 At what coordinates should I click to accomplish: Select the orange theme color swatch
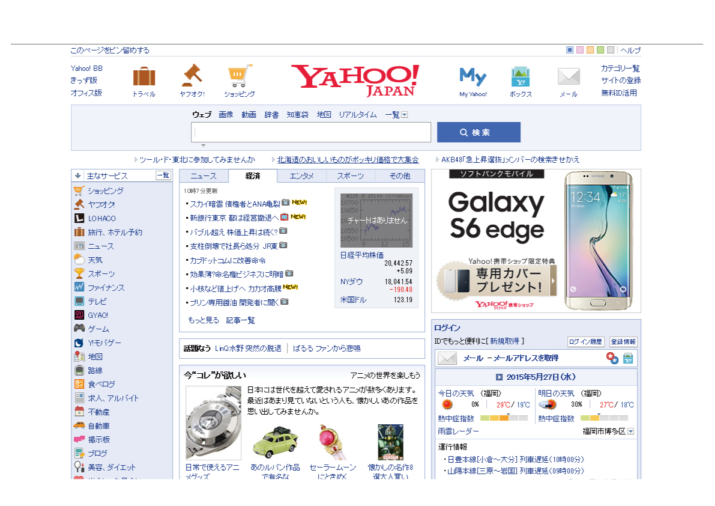pos(590,50)
